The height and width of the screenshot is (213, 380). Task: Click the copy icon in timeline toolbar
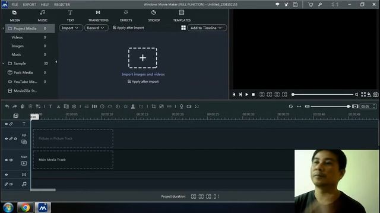pos(23,106)
